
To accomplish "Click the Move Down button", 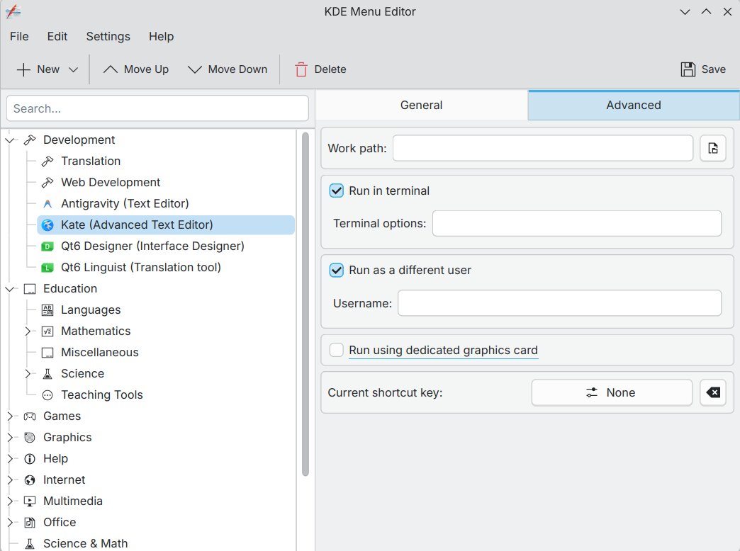I will 228,69.
